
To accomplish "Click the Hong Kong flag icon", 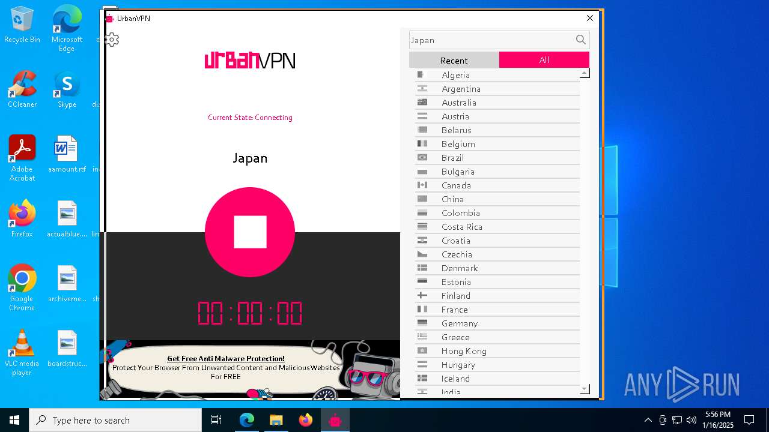I will pos(422,351).
